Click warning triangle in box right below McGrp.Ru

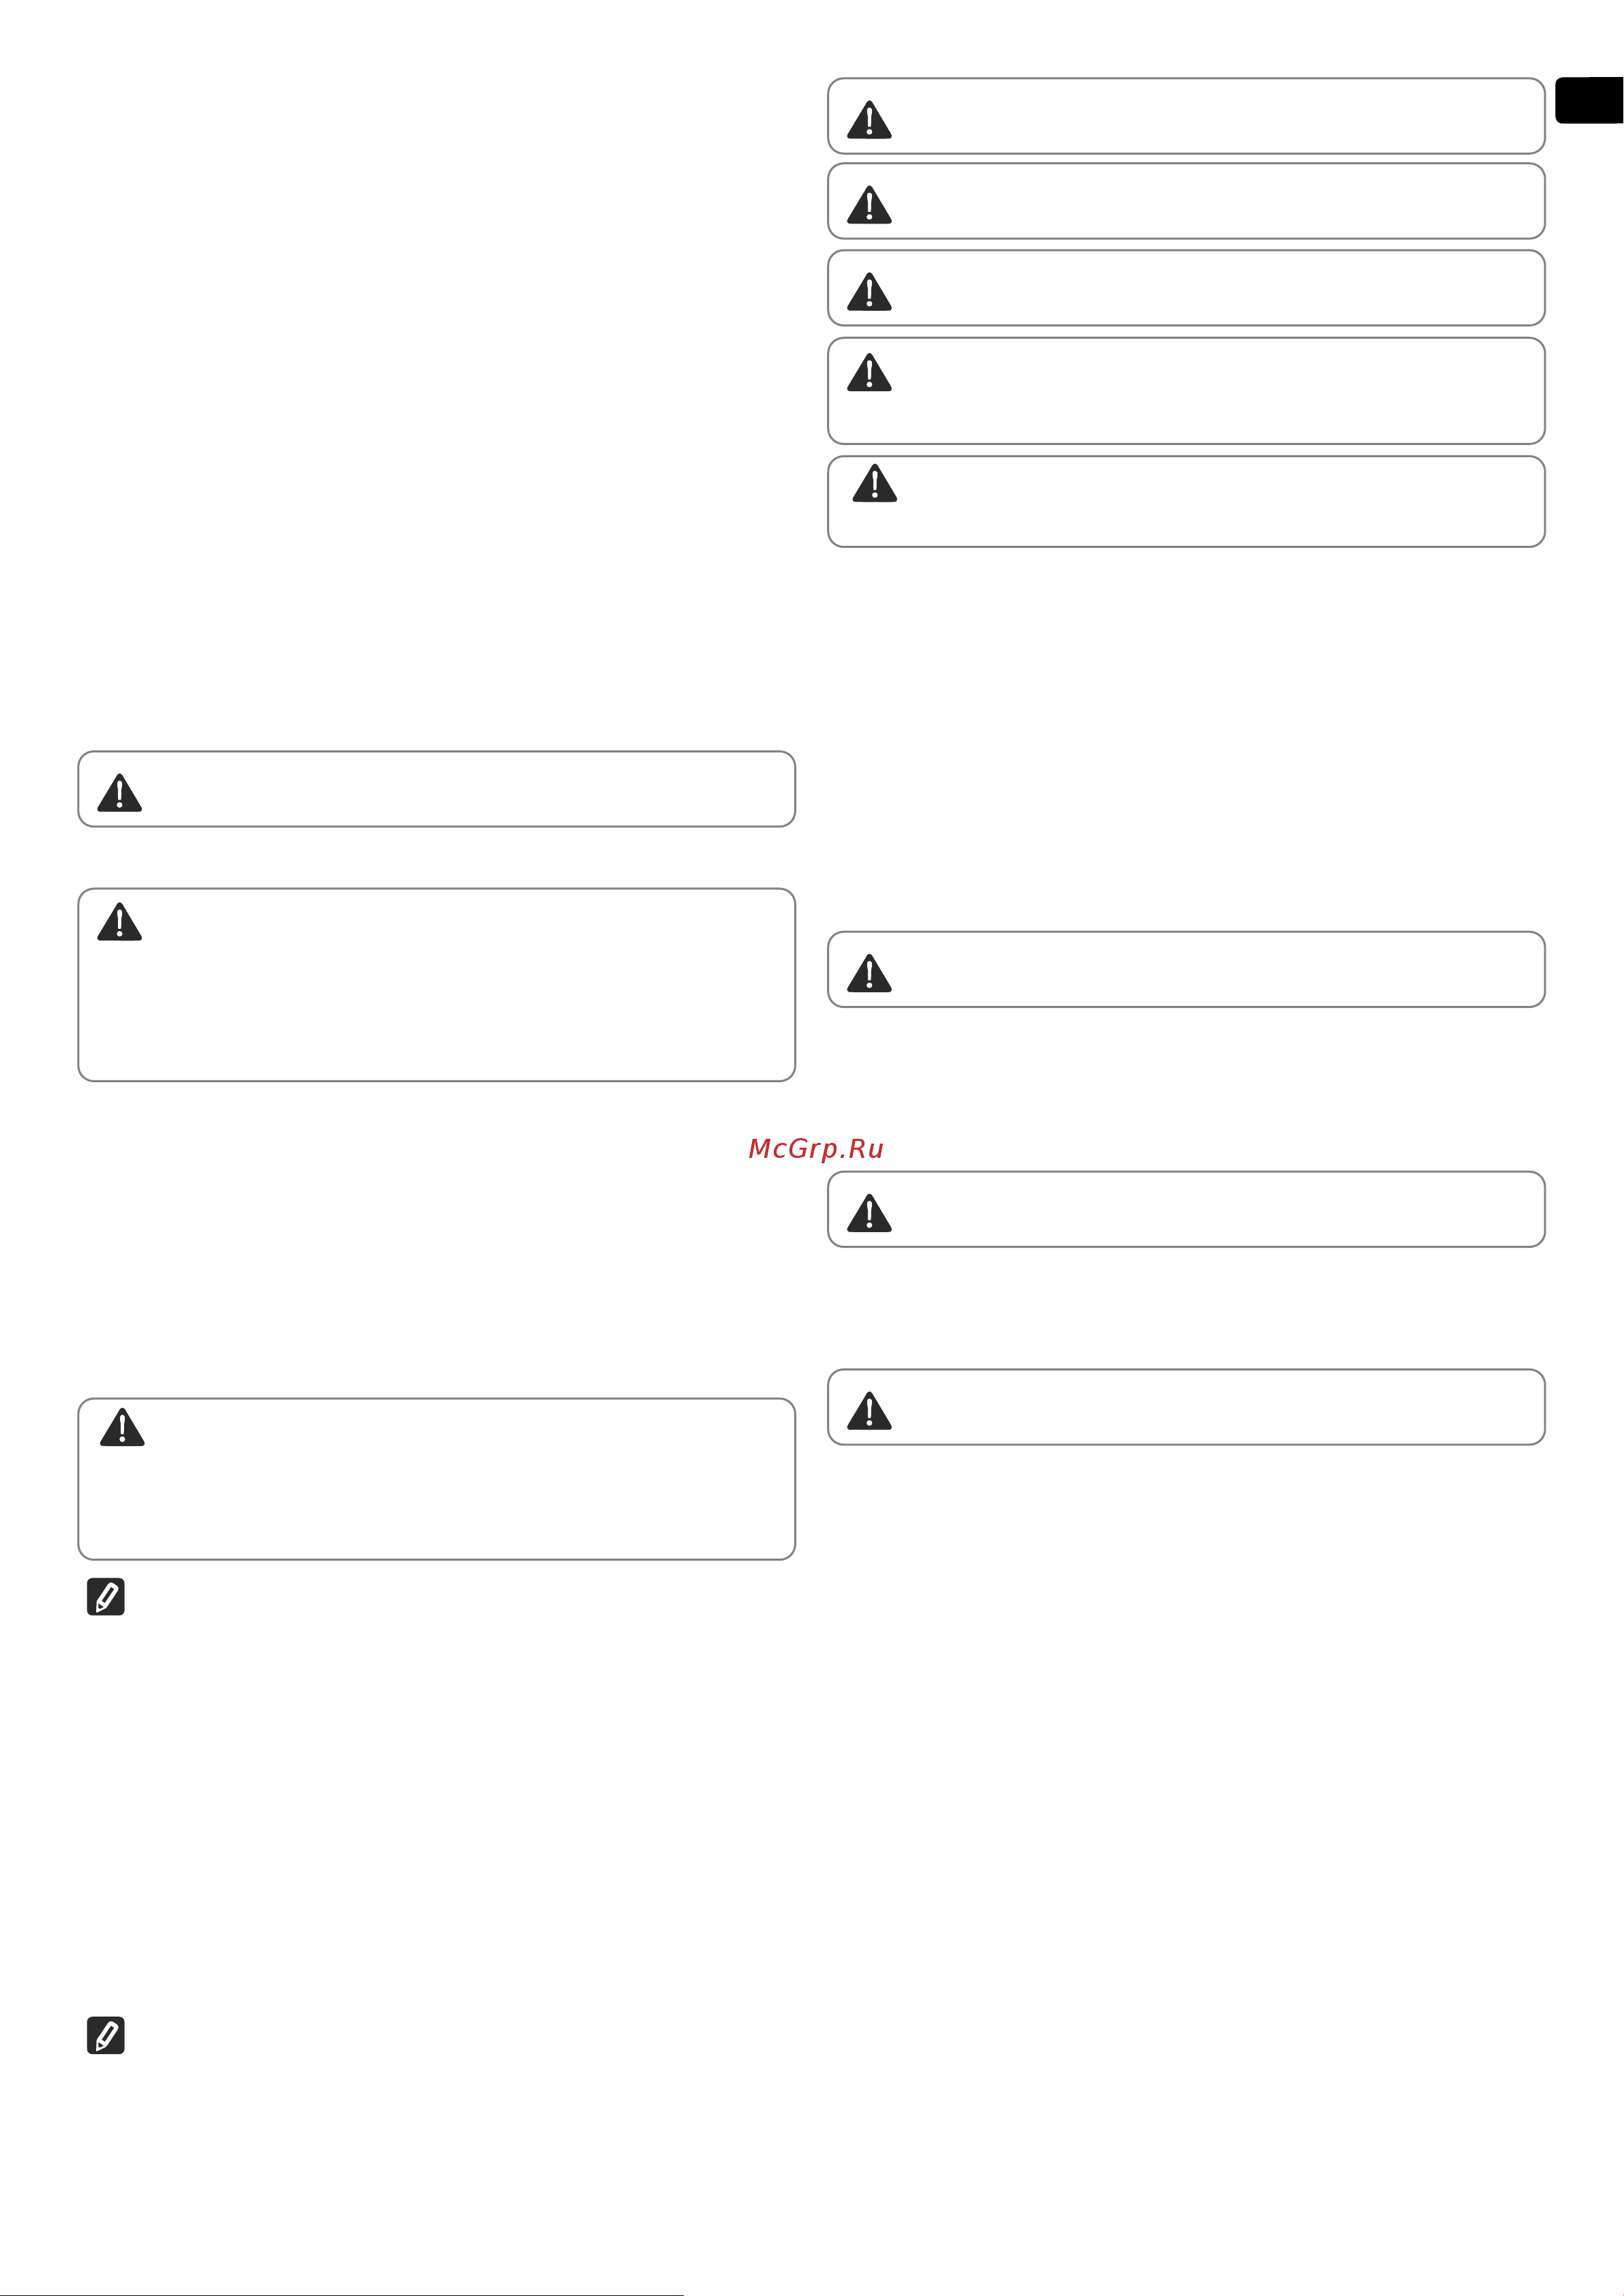pyautogui.click(x=869, y=1212)
